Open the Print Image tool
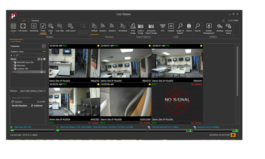265x159 pixels. 133,29
